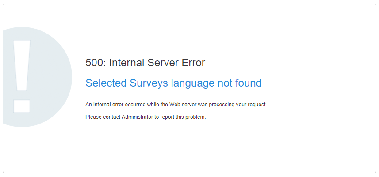Click the word "while" in the description sentence
Viewport: 379px width, 177px height.
click(x=153, y=105)
